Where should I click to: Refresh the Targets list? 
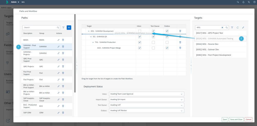point(237,27)
